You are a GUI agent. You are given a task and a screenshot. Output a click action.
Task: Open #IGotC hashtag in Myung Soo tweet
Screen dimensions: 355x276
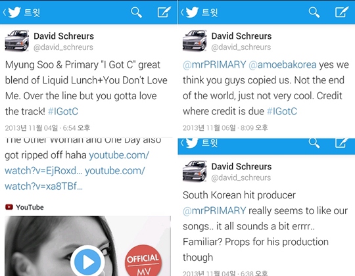pyautogui.click(x=63, y=111)
